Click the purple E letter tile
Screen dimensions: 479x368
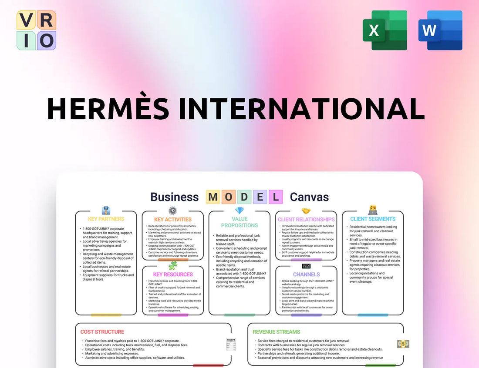coord(260,197)
